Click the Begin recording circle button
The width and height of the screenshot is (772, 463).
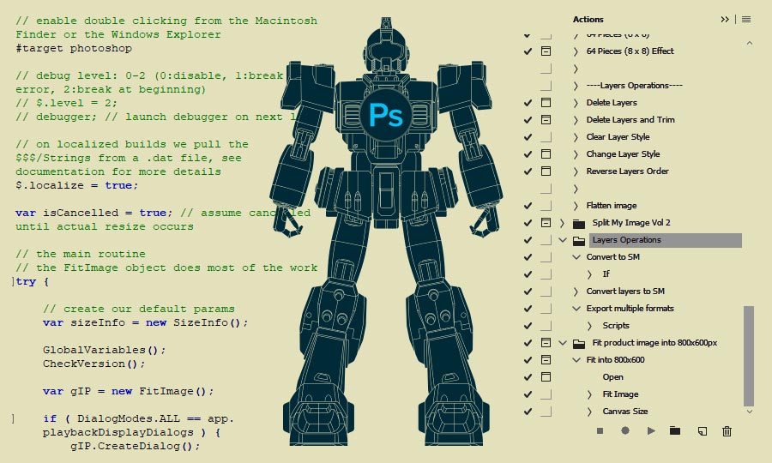pyautogui.click(x=625, y=430)
